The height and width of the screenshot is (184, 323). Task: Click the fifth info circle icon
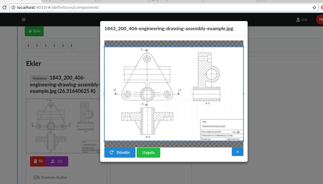63,45
